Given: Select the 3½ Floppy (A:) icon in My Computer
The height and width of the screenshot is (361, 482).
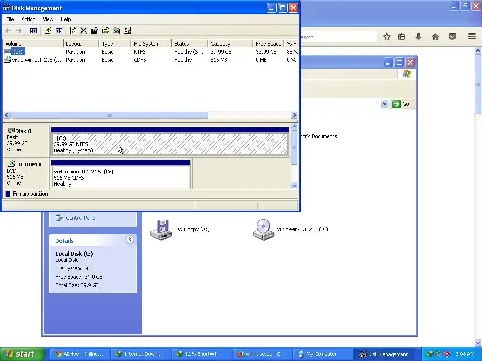Looking at the screenshot, I should point(161,229).
